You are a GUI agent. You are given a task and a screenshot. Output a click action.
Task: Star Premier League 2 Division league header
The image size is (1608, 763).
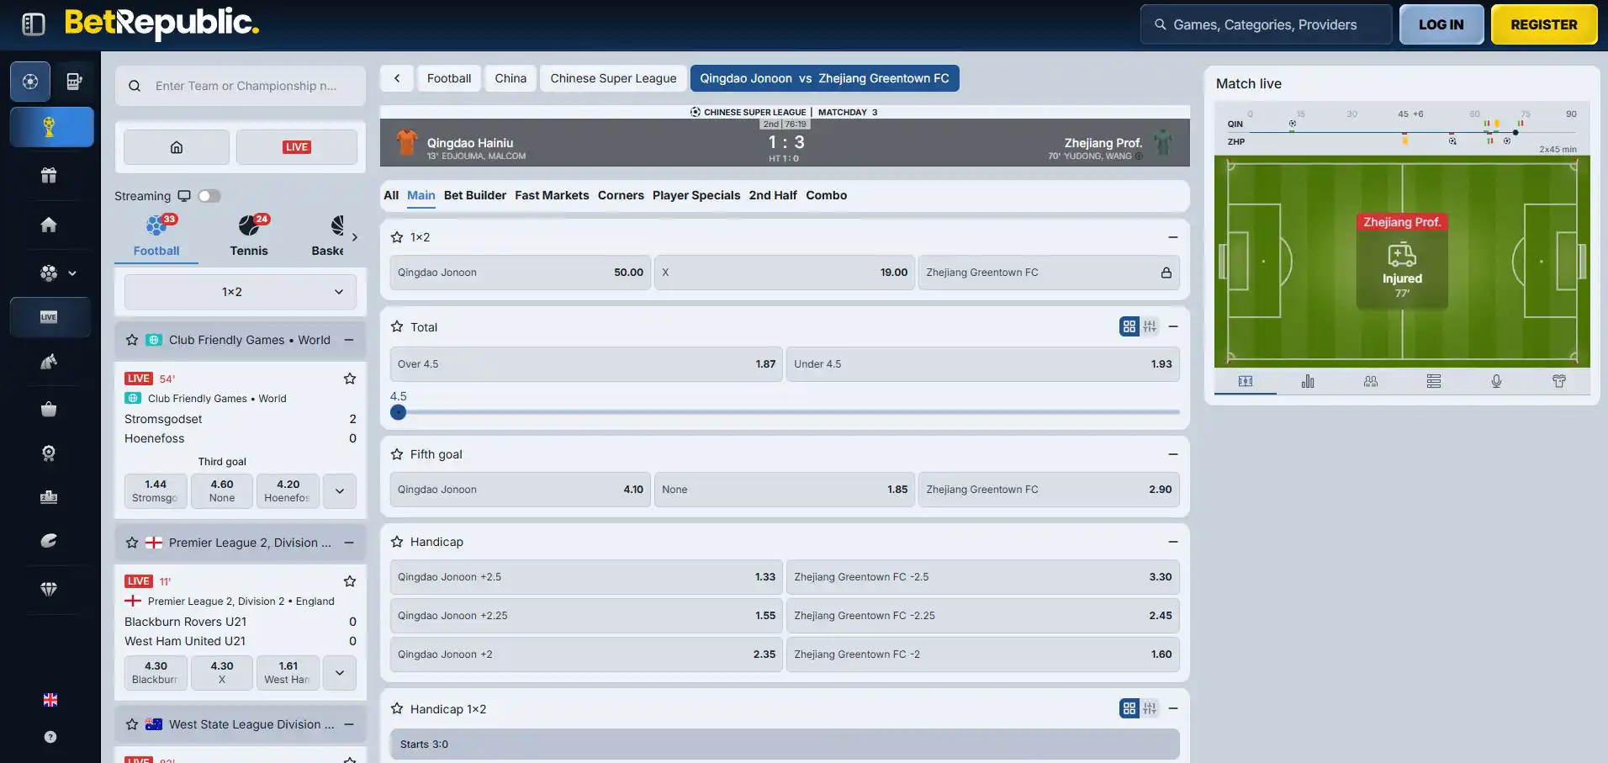132,543
